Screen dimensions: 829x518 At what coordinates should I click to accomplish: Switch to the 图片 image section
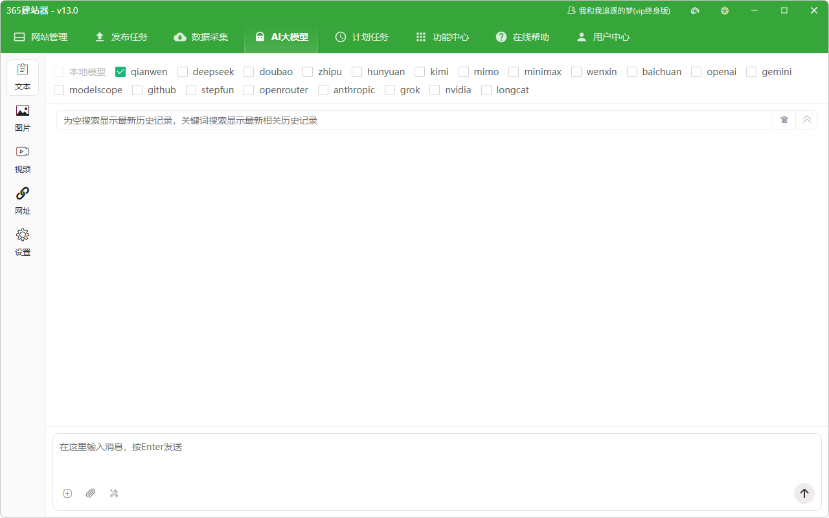23,119
